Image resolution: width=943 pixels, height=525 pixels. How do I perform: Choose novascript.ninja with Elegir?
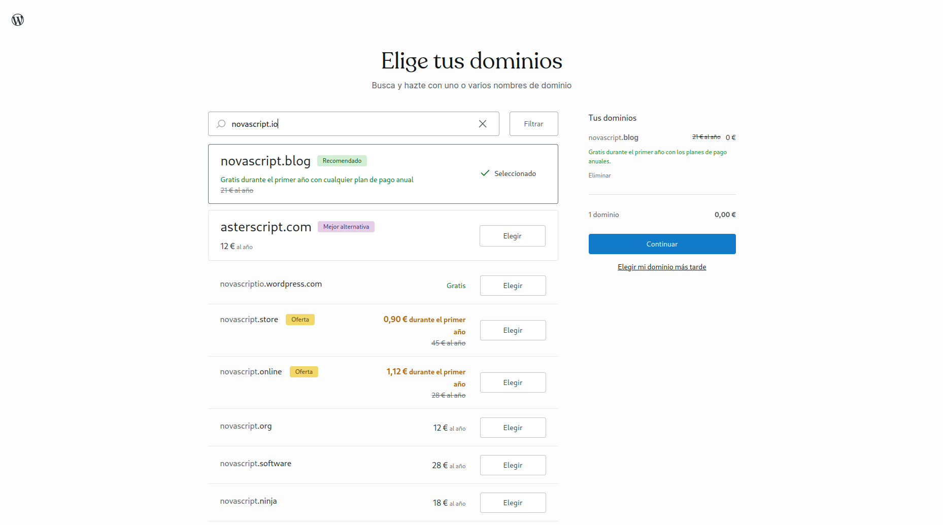(513, 503)
